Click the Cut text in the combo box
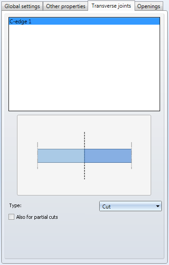Screen dimensions: 169x265 (106, 207)
